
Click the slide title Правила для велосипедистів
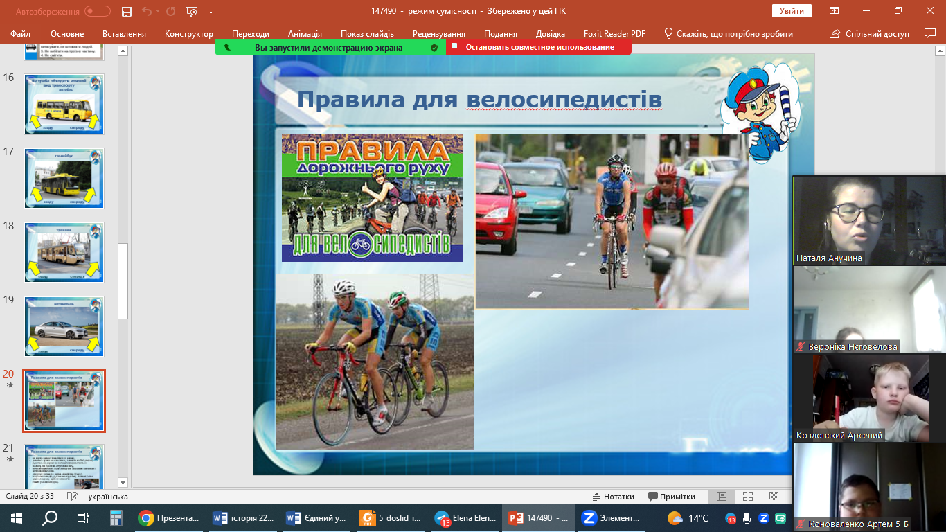pyautogui.click(x=479, y=100)
